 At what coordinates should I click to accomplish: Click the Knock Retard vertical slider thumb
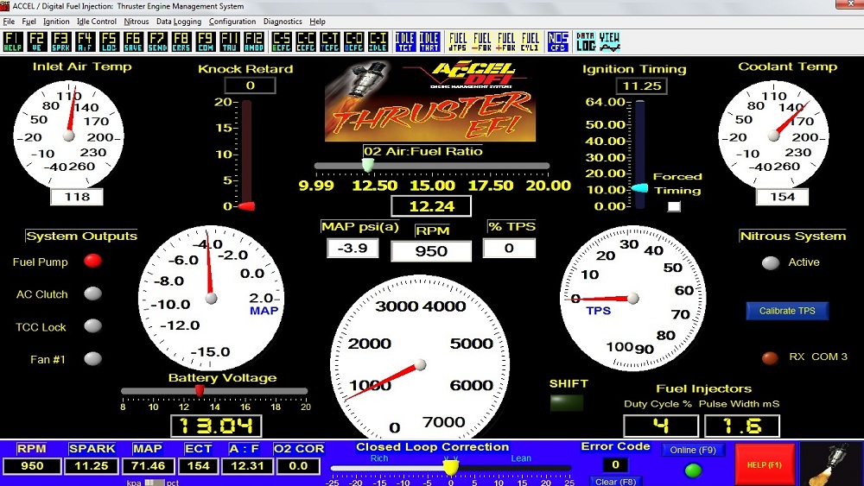point(245,206)
